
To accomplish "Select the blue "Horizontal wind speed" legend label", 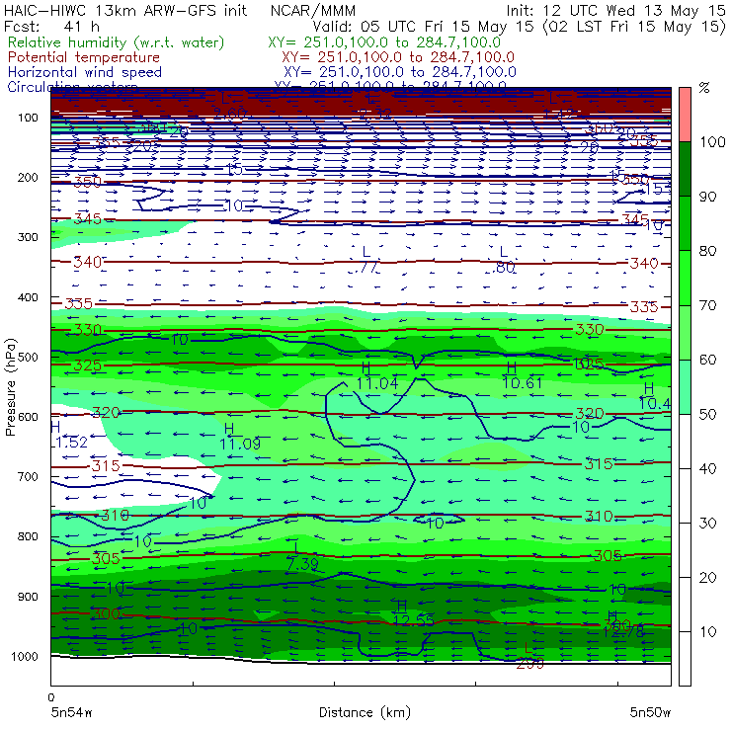I will coord(85,72).
